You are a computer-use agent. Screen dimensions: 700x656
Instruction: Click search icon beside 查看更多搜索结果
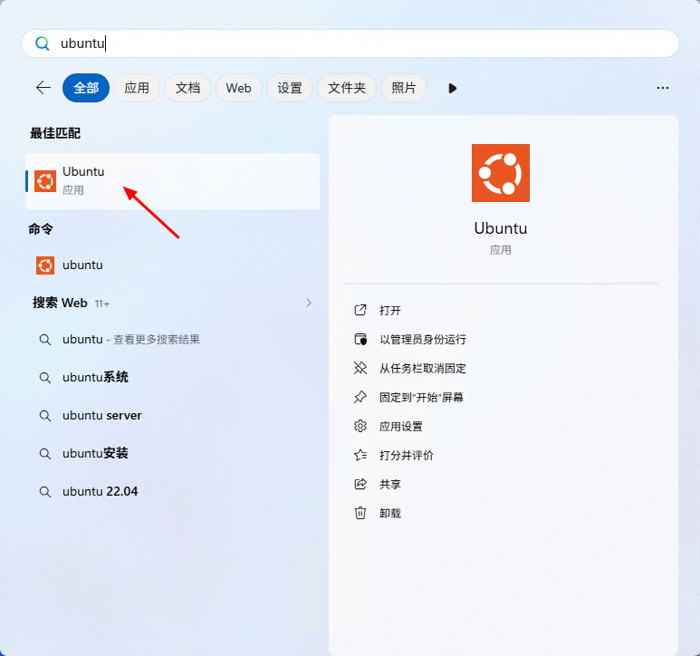click(44, 340)
